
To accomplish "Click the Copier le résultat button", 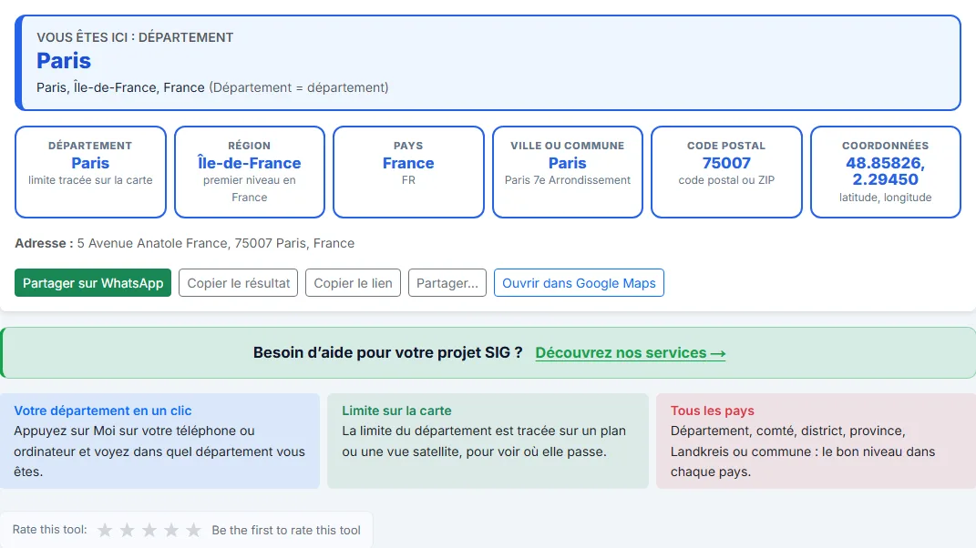I will [239, 283].
